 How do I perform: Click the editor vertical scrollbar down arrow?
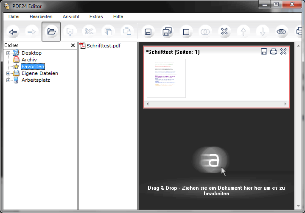click(298, 206)
